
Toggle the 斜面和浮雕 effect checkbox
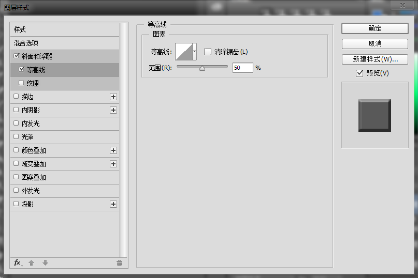tap(17, 56)
